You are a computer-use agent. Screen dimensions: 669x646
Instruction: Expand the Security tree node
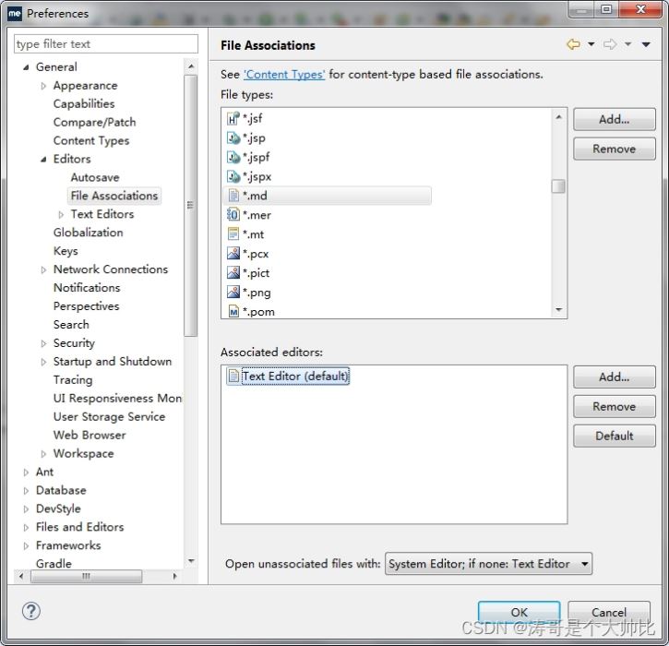pyautogui.click(x=43, y=343)
